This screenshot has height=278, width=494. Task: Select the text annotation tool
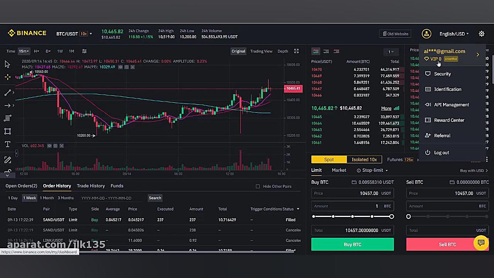(x=7, y=144)
